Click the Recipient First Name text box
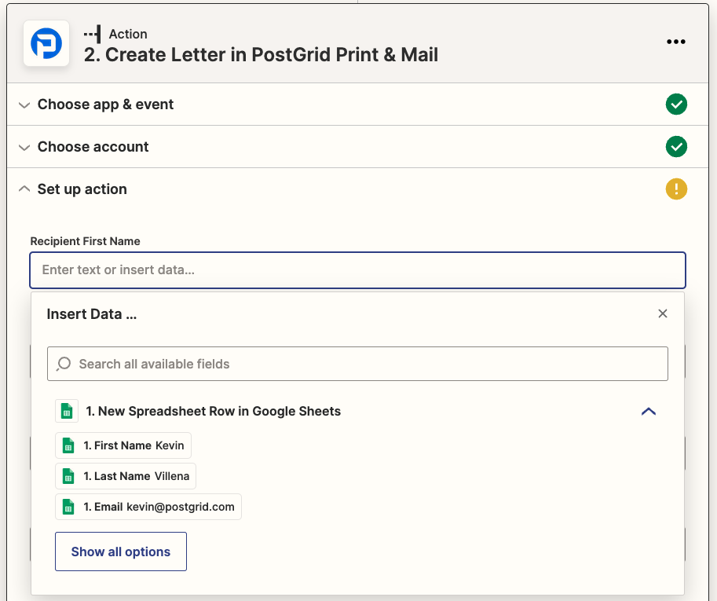This screenshot has height=601, width=717. click(357, 269)
